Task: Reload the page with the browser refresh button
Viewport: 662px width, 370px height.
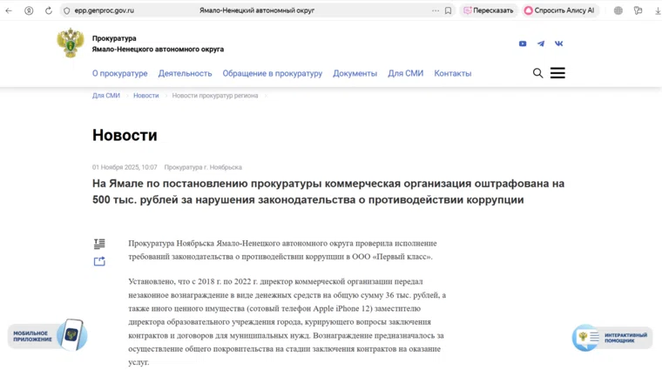Action: (x=49, y=10)
